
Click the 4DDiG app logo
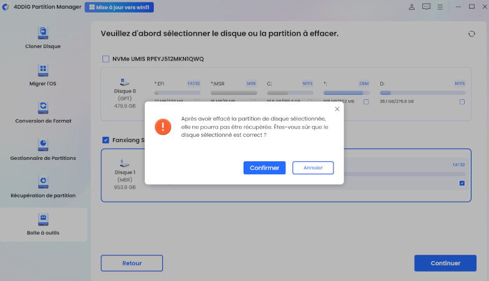click(x=6, y=7)
